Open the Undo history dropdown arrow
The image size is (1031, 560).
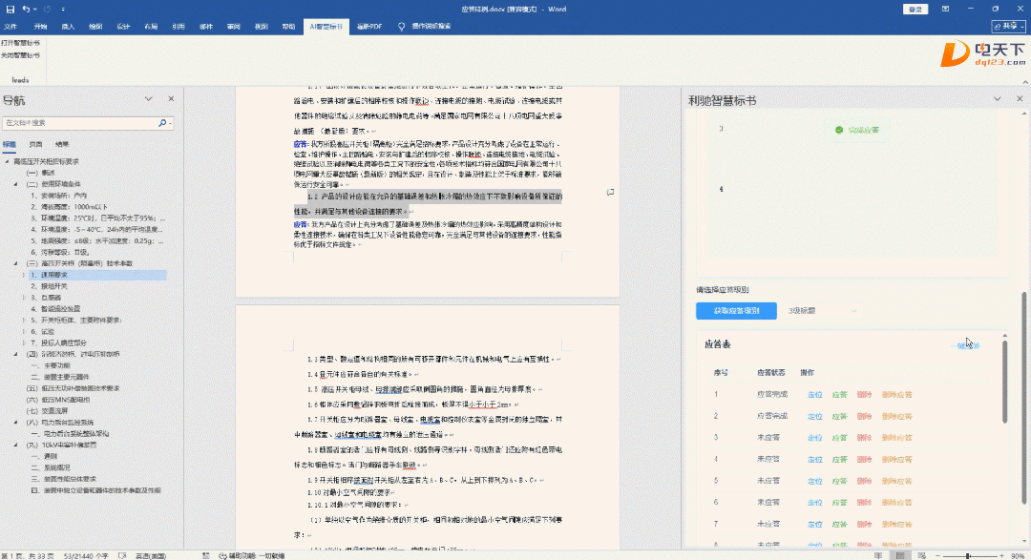[x=34, y=10]
